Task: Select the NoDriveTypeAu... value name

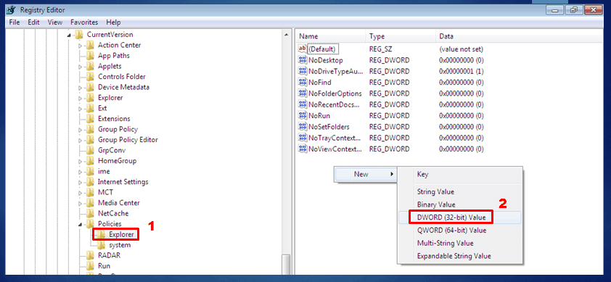Action: coord(335,71)
